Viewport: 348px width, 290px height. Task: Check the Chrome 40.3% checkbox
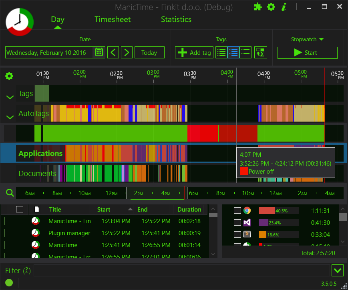click(237, 210)
